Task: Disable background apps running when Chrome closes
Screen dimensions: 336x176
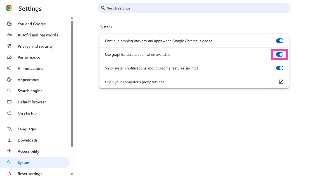Action: (279, 41)
